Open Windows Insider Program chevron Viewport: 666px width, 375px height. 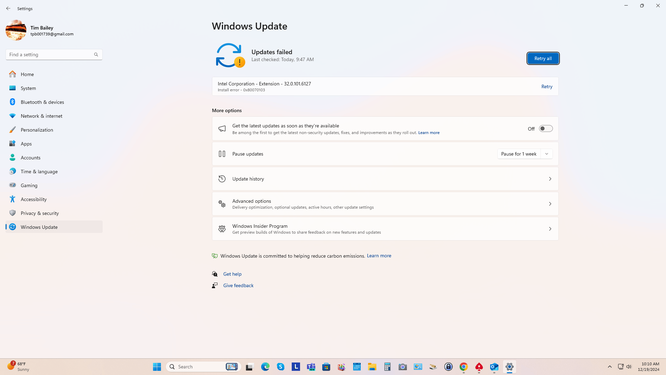coord(550,229)
